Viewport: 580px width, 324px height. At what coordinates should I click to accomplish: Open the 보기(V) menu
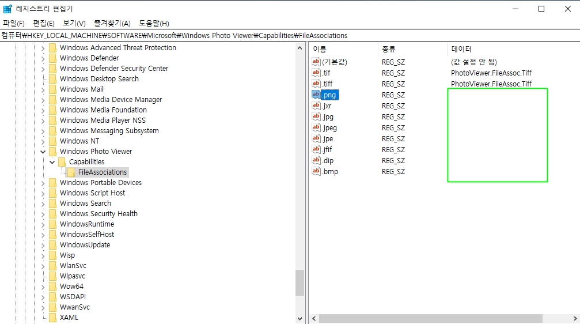(74, 23)
